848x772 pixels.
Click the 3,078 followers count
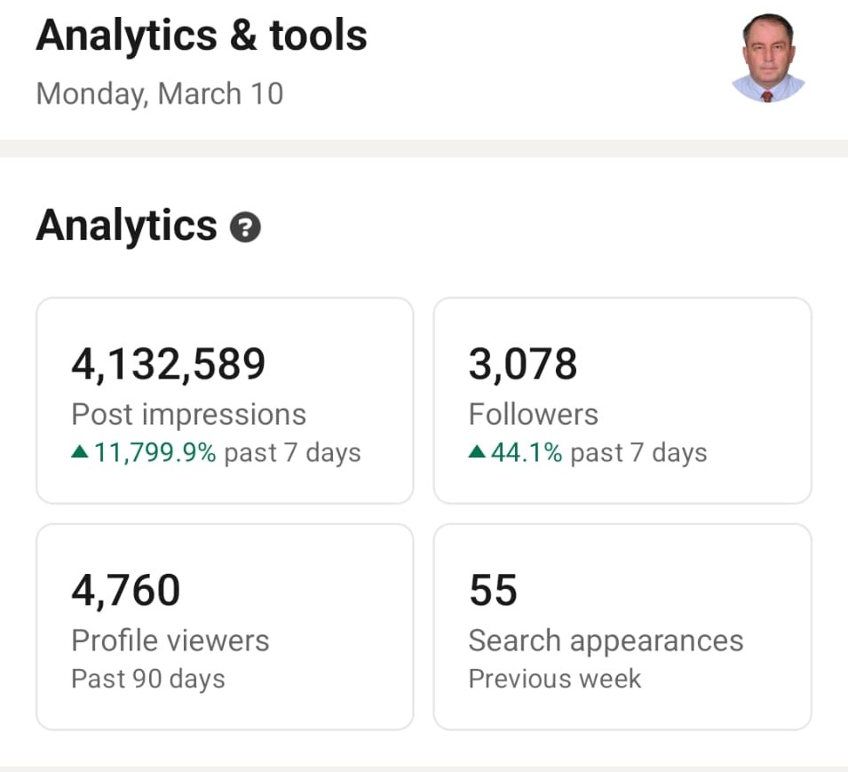[523, 364]
